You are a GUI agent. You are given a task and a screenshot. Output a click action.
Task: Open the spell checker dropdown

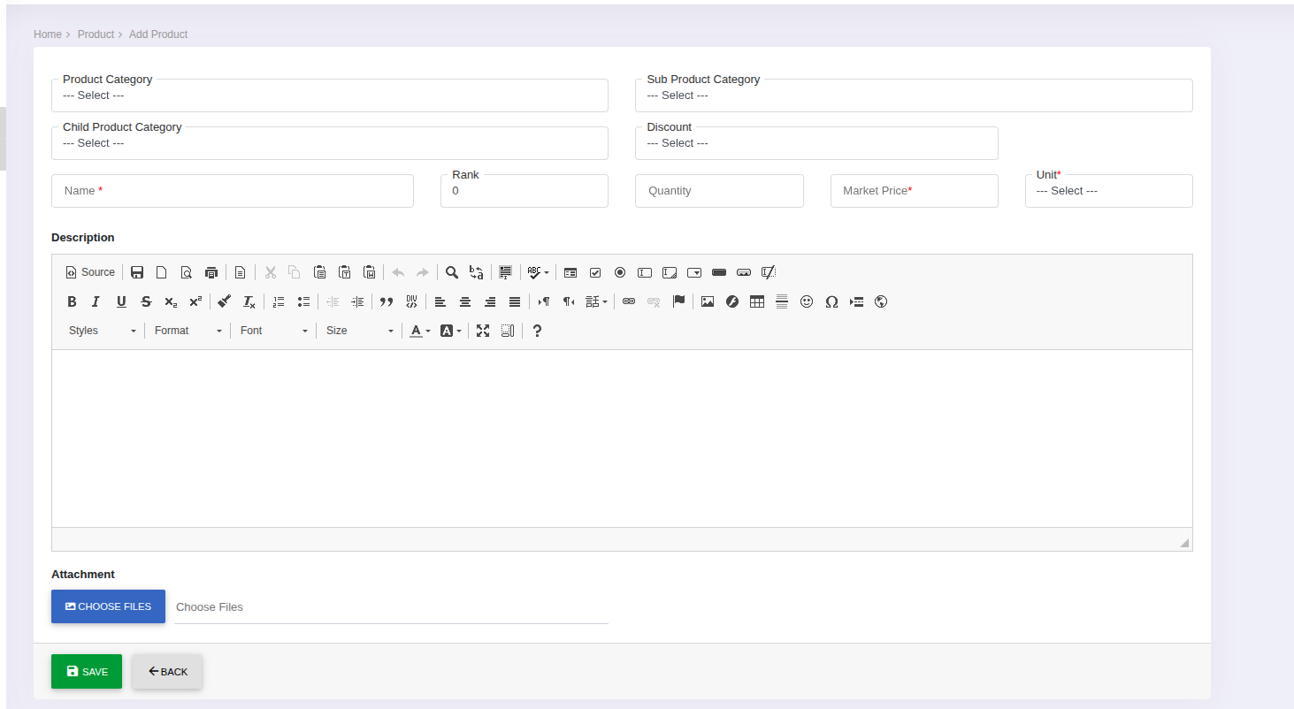point(538,272)
